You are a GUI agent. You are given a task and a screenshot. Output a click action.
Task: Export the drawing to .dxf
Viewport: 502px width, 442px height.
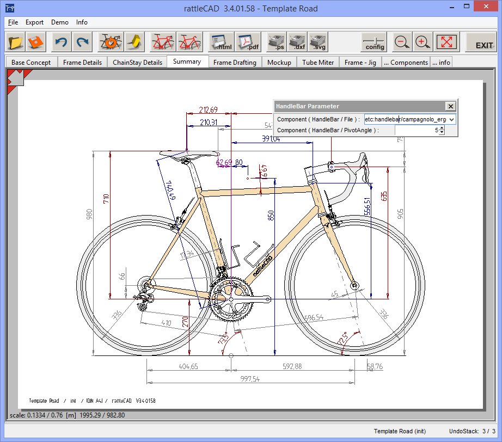point(297,42)
